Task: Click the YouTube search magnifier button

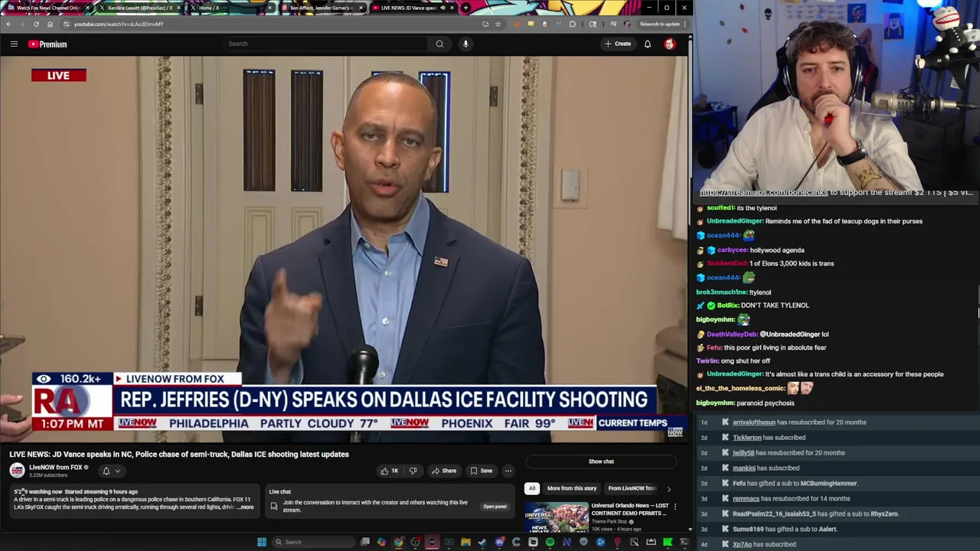Action: [x=439, y=44]
